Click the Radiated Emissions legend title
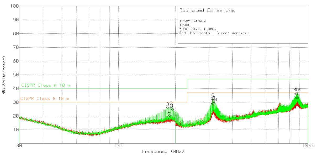 [207, 11]
